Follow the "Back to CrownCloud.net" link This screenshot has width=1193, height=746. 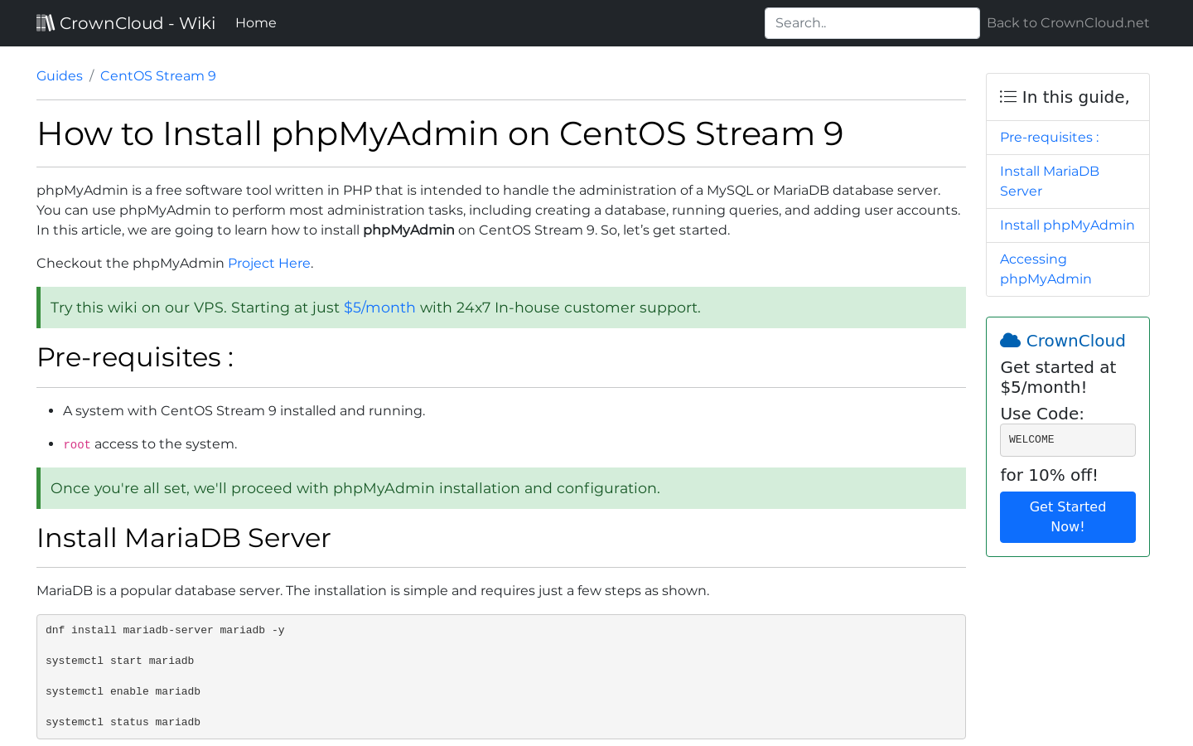1067,22
